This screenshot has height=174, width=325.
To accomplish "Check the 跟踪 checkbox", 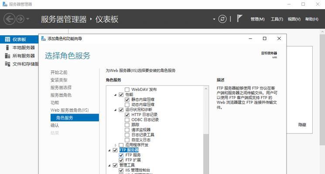I will click(x=127, y=125).
